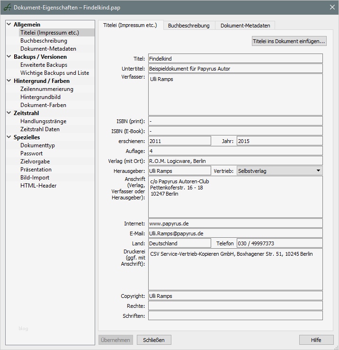Click the ISBN (E-Book) field
339x350 pixels.
coord(235,131)
